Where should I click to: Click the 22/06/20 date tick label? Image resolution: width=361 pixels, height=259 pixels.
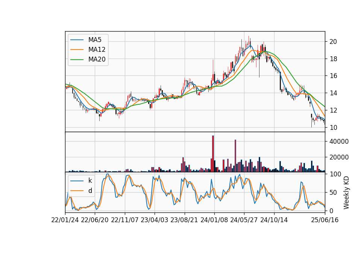[x=95, y=220]
